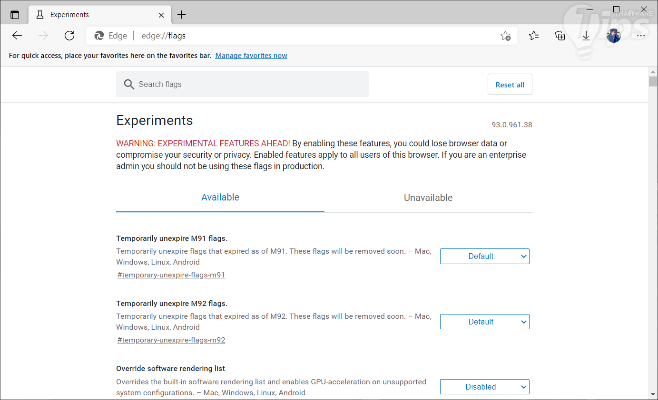Screen dimensions: 658x400
Task: Open the Downloads arrow icon
Action: (586, 36)
